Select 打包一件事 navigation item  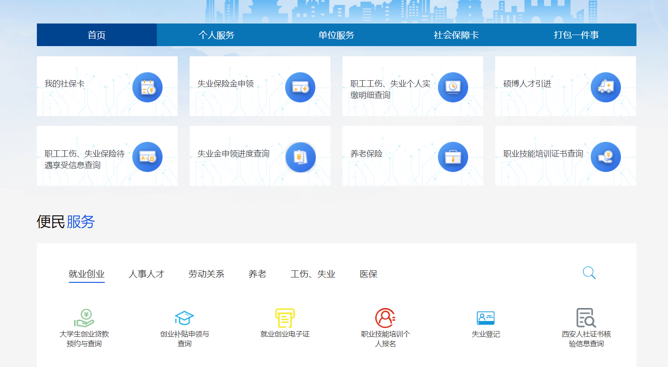[x=576, y=35]
